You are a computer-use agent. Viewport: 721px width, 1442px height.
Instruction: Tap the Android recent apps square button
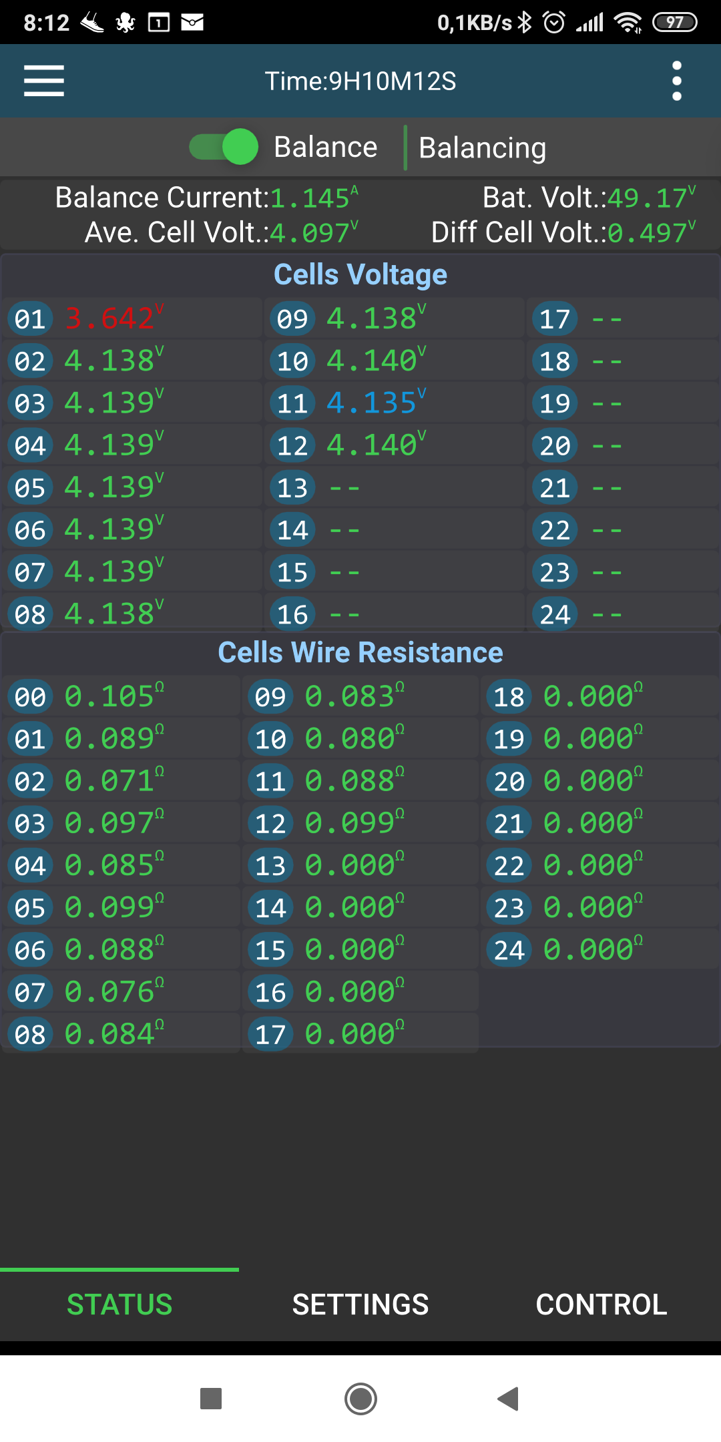[211, 1398]
